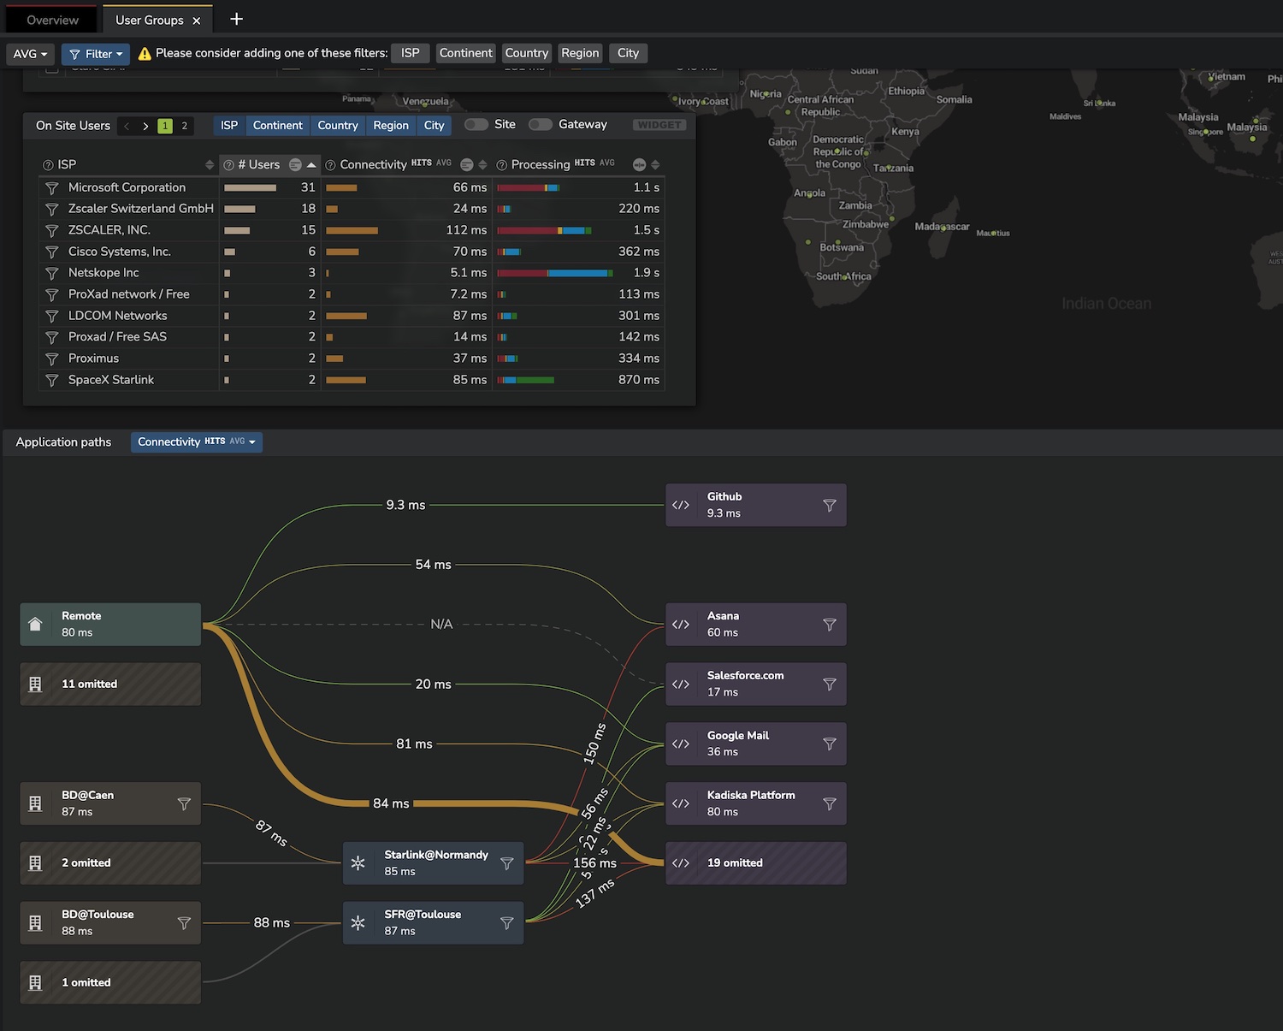The width and height of the screenshot is (1283, 1031).
Task: Sort by Processing column arrows
Action: [655, 165]
